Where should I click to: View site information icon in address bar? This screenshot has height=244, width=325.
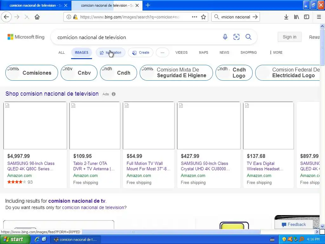[69, 17]
